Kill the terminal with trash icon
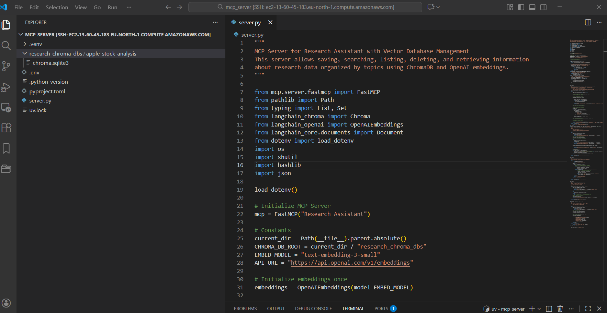This screenshot has height=313, width=607. point(560,309)
